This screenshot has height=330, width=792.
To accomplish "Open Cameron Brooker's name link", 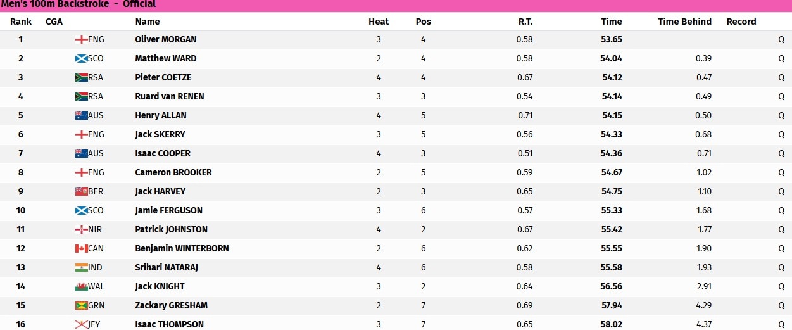I will pyautogui.click(x=173, y=172).
